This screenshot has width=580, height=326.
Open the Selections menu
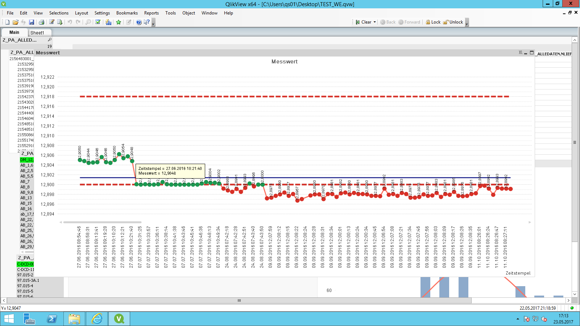(x=59, y=13)
